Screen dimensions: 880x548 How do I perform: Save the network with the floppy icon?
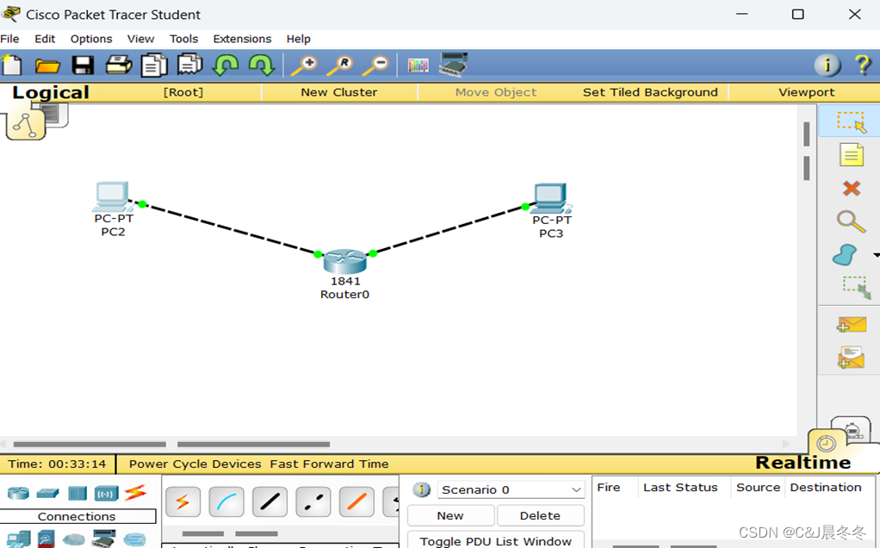(x=83, y=65)
